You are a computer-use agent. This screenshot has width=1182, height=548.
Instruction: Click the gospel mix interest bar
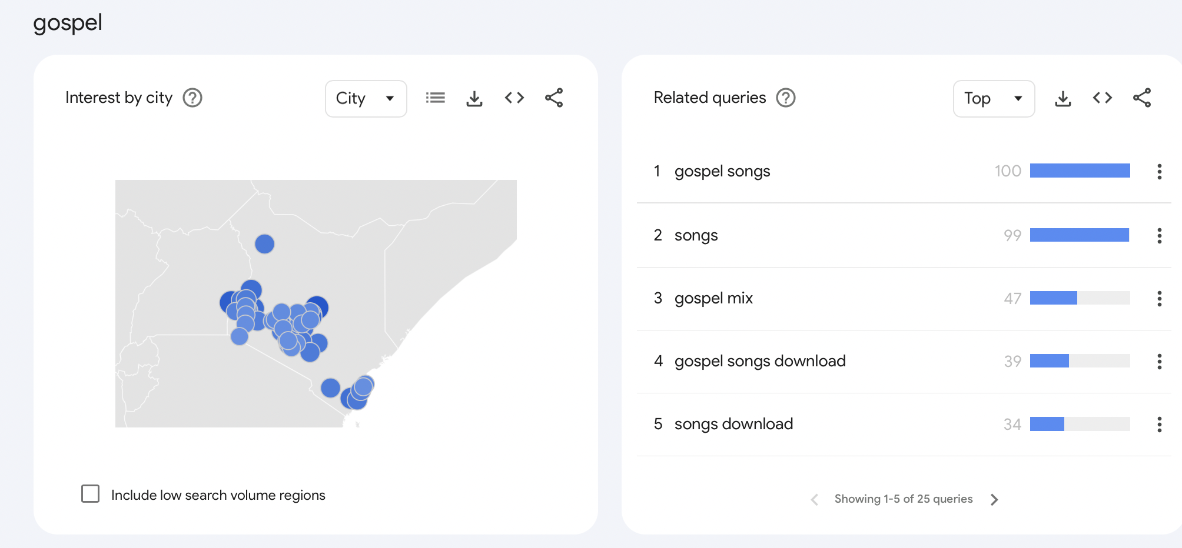coord(1080,298)
